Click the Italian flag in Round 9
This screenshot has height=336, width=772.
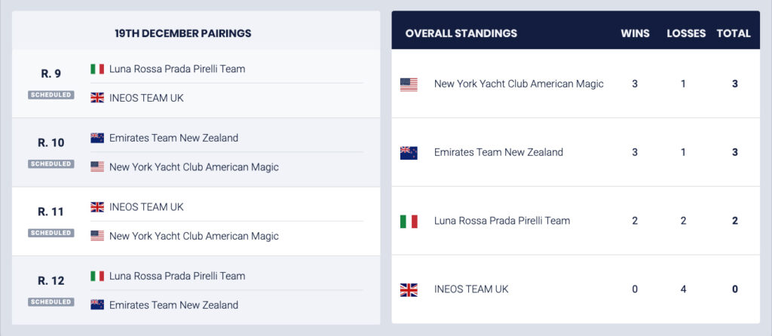97,69
